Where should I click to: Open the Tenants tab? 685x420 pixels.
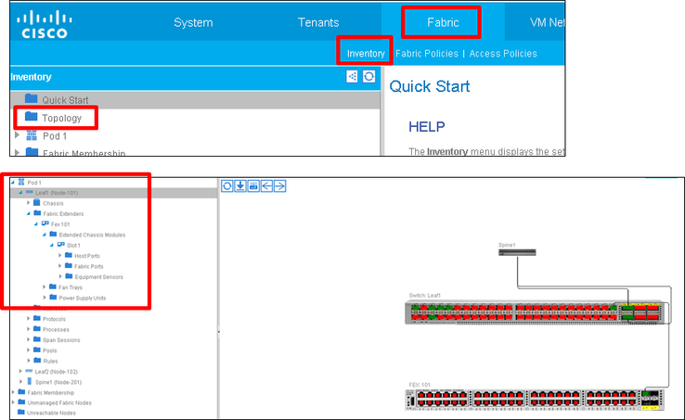pyautogui.click(x=318, y=22)
